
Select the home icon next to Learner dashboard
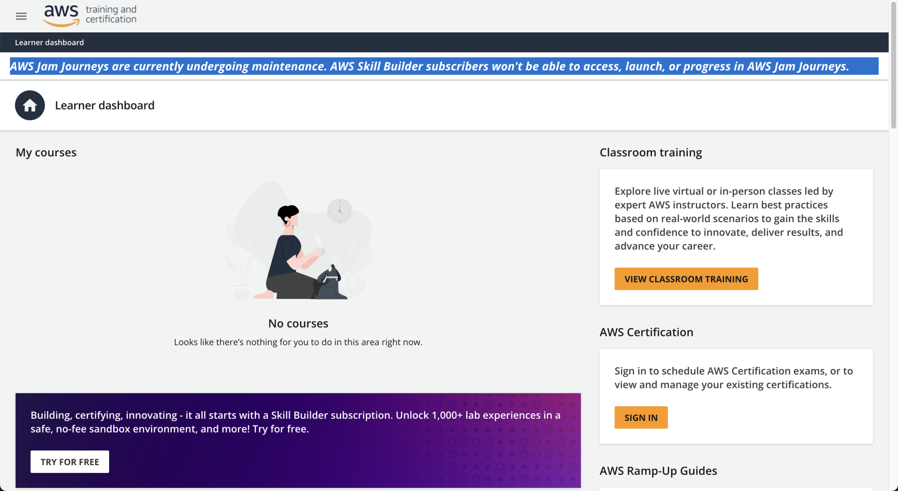point(30,105)
